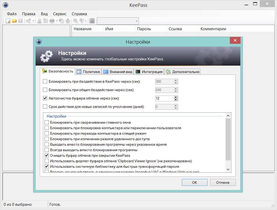Open dropdown arrow beside Add entry icon

pyautogui.click(x=33, y=21)
